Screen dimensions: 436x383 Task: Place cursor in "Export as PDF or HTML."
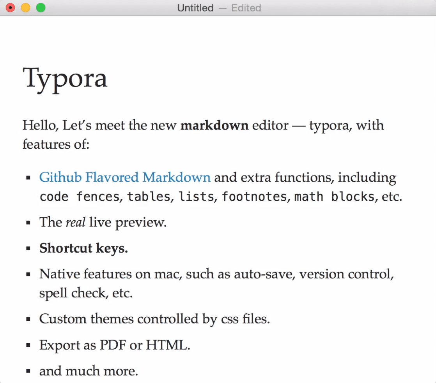tap(115, 345)
